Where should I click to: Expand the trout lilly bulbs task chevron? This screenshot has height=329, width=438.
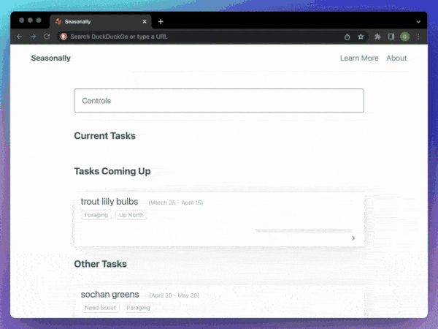tap(353, 238)
